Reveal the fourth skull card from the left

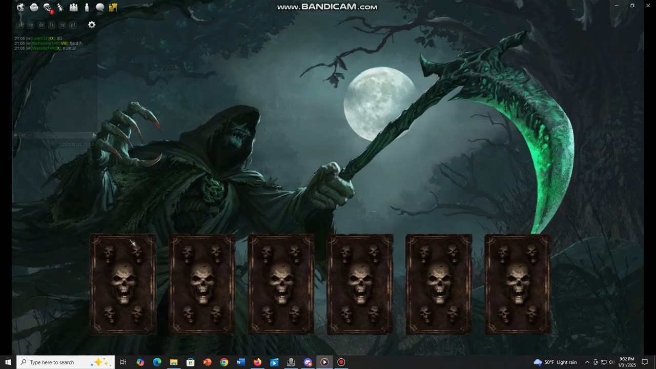click(x=360, y=284)
